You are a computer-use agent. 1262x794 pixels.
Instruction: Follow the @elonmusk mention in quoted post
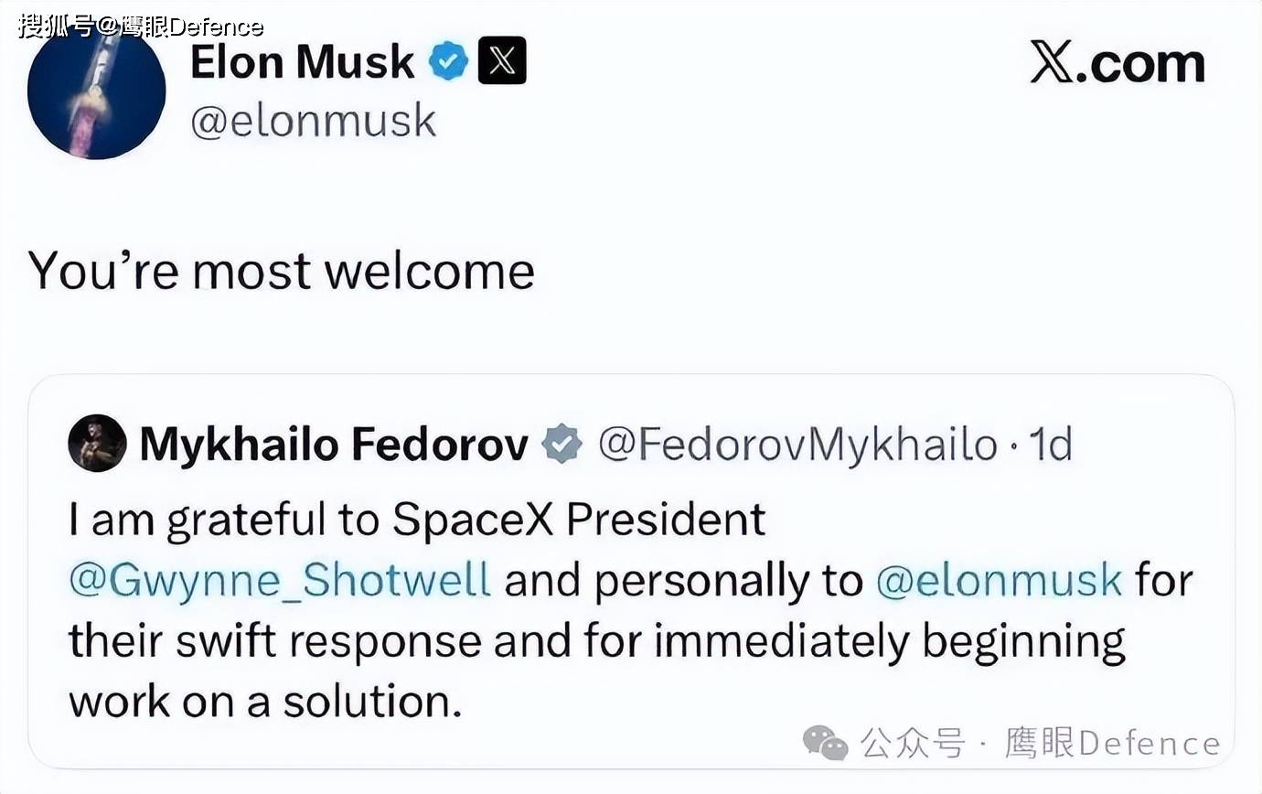(x=999, y=581)
